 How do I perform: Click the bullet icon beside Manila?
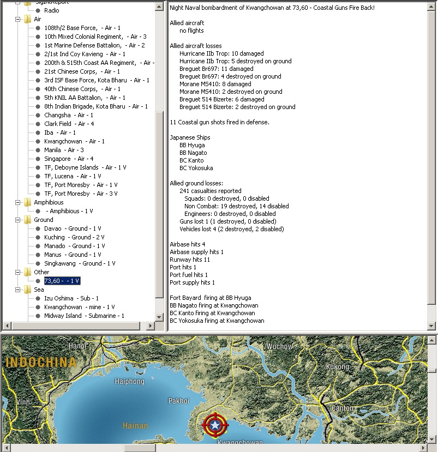click(x=38, y=150)
